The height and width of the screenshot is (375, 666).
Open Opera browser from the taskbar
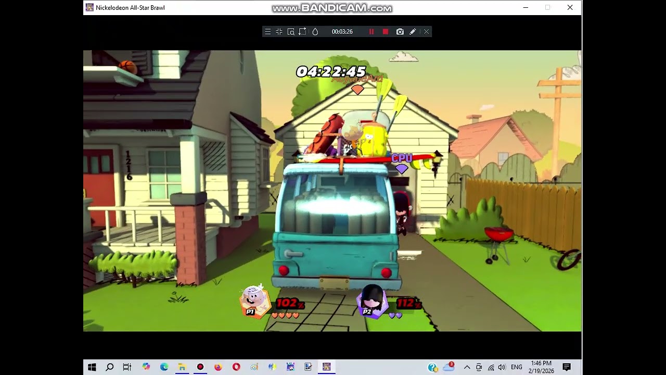tap(236, 367)
